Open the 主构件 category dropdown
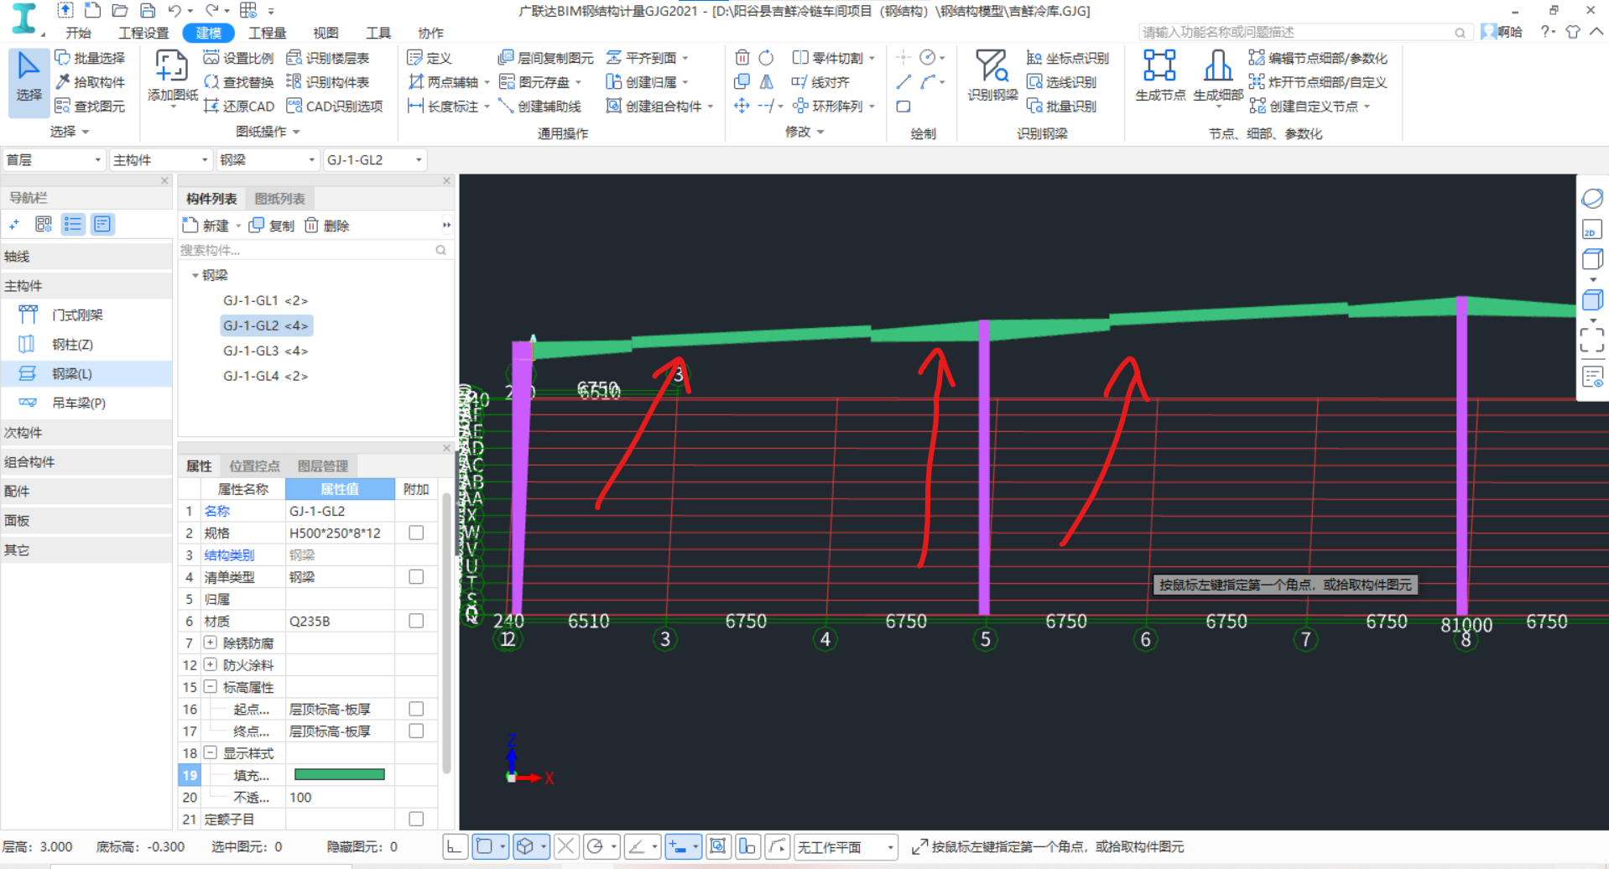The image size is (1609, 869). (159, 159)
